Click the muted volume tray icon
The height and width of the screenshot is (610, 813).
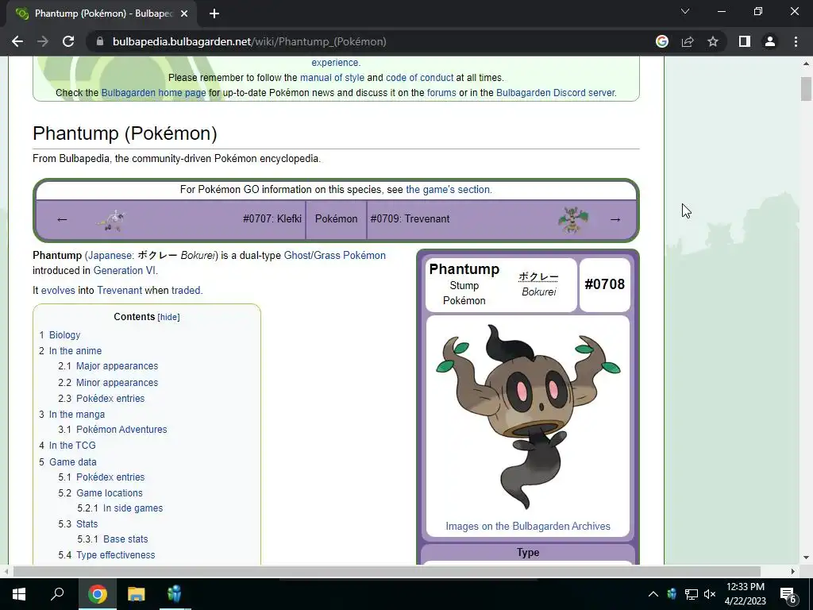pyautogui.click(x=710, y=594)
